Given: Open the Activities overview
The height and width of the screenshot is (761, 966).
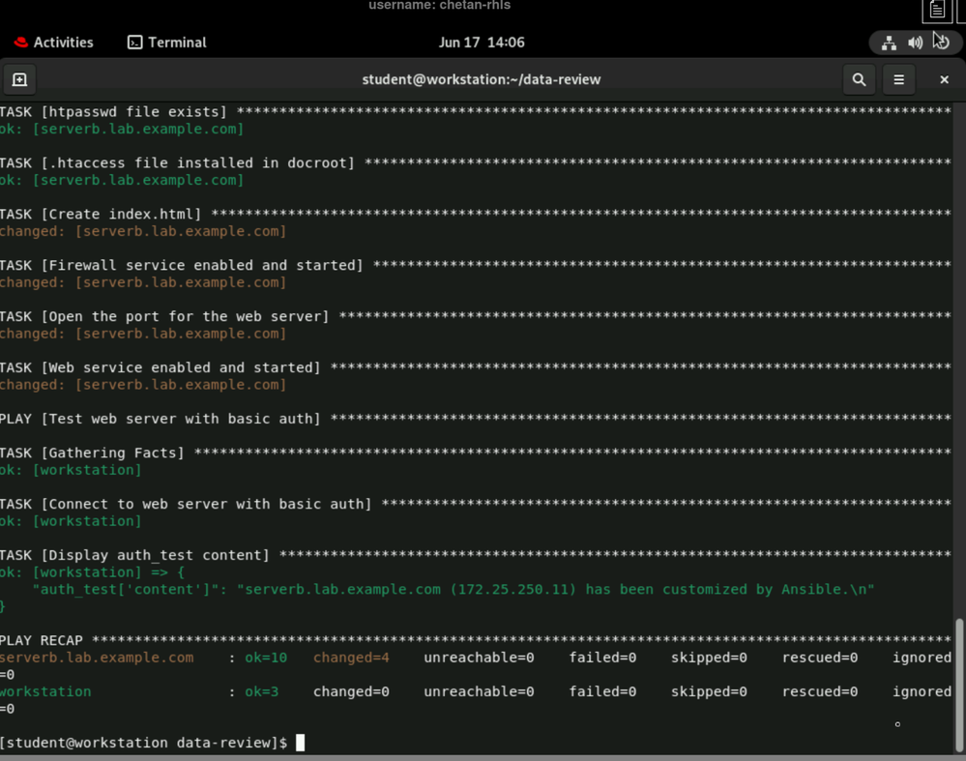Looking at the screenshot, I should (63, 43).
